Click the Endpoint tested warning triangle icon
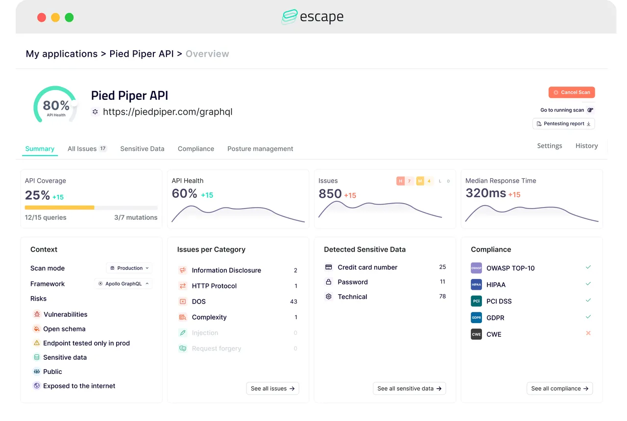 [x=37, y=343]
